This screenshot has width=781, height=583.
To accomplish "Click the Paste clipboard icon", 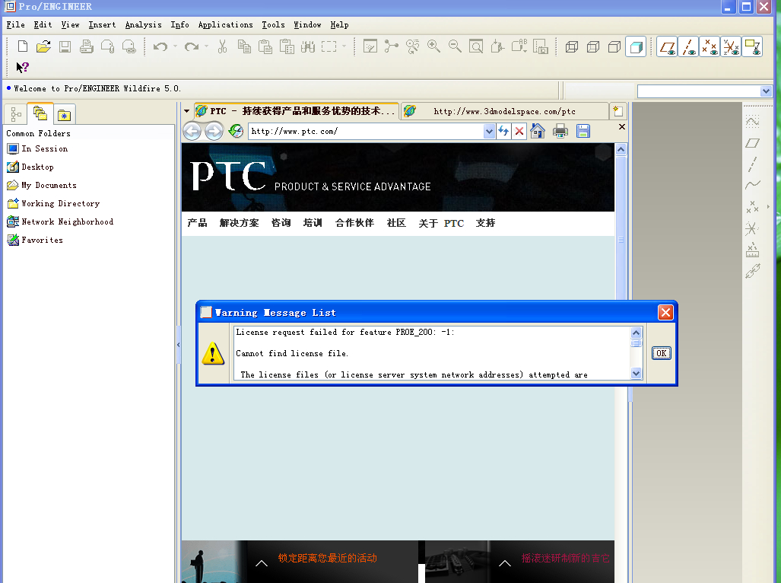I will click(x=265, y=47).
